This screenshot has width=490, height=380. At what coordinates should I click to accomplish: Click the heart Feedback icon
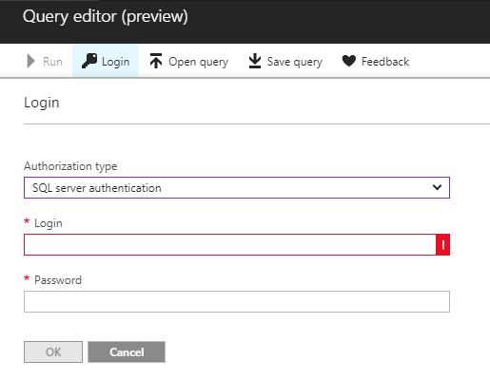(349, 61)
